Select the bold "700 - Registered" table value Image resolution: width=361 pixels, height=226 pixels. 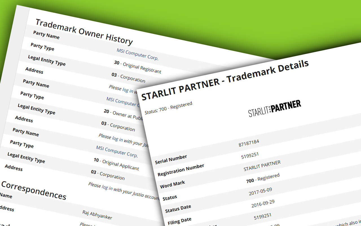click(x=263, y=178)
